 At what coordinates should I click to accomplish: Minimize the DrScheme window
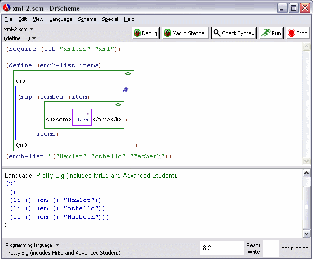(282, 8)
